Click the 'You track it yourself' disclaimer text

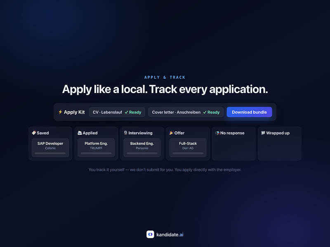point(165,170)
